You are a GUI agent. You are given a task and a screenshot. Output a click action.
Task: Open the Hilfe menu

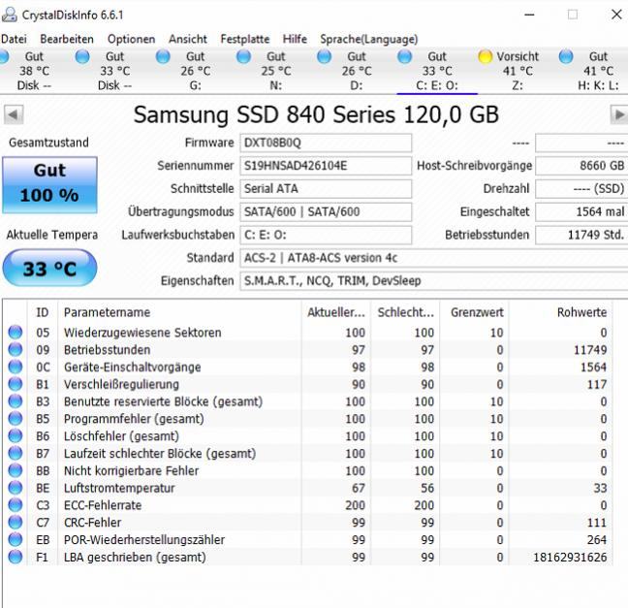click(x=295, y=39)
